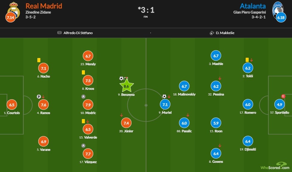Select Kroos's 7.5 rating circle
The height and width of the screenshot is (172, 292).
pos(88,80)
